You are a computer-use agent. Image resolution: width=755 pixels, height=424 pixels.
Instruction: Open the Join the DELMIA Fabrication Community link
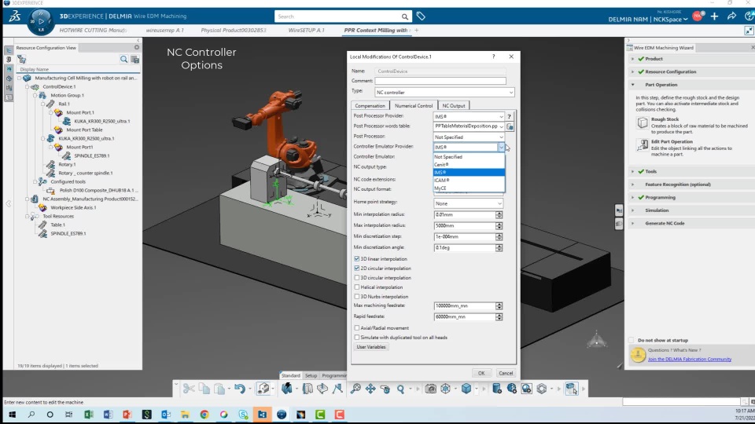[x=689, y=359]
